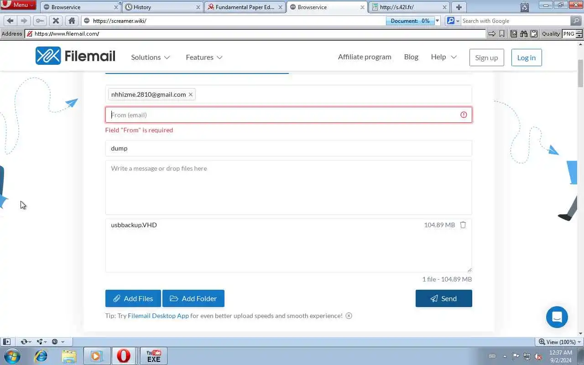Open the Blog link

point(411,57)
